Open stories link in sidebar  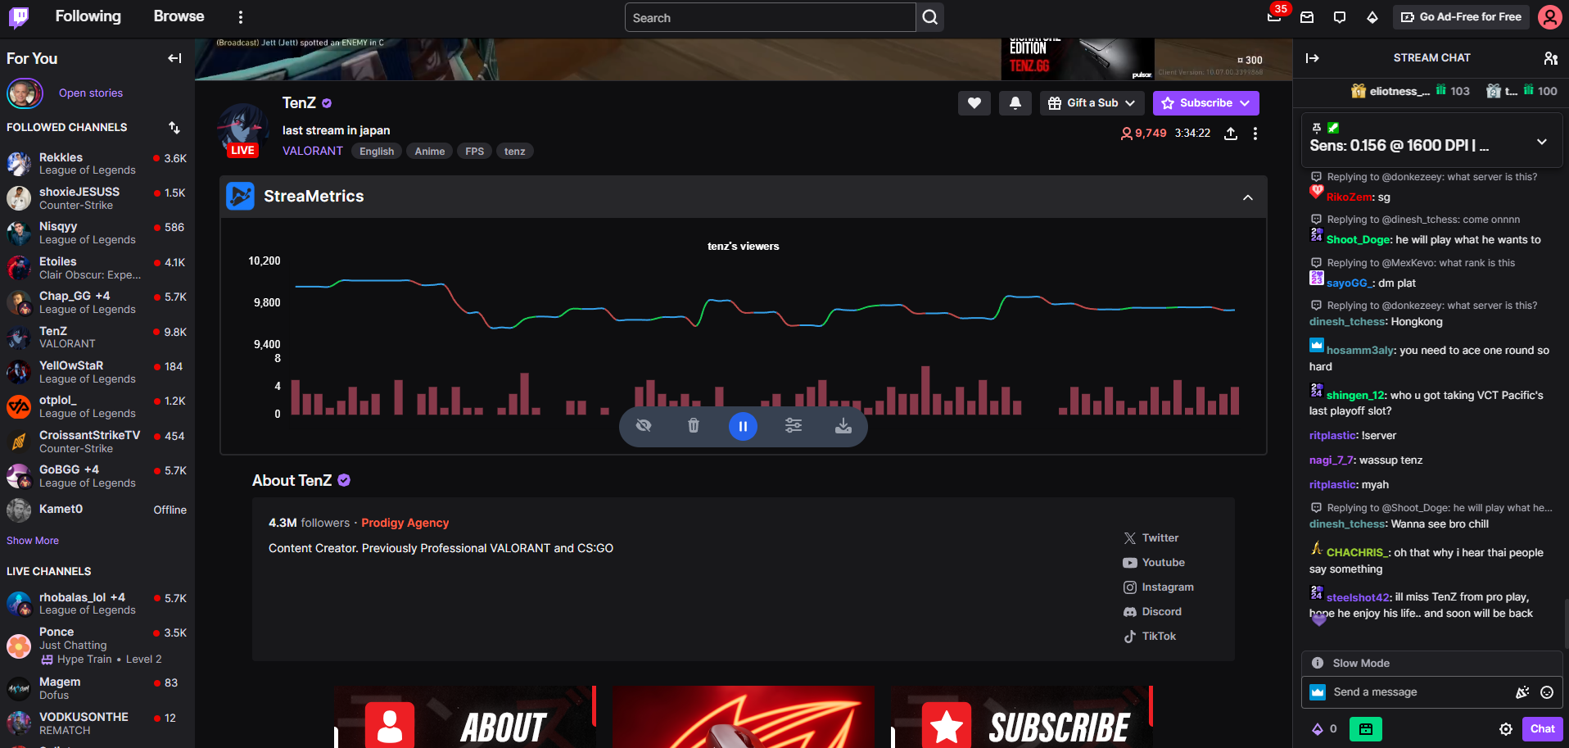pos(91,93)
